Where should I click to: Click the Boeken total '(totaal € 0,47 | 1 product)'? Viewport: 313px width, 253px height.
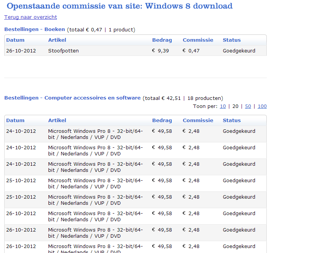point(101,30)
